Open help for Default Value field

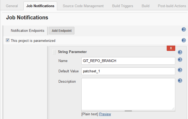180,70
